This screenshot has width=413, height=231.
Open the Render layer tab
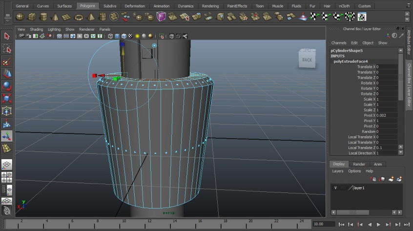(x=359, y=164)
